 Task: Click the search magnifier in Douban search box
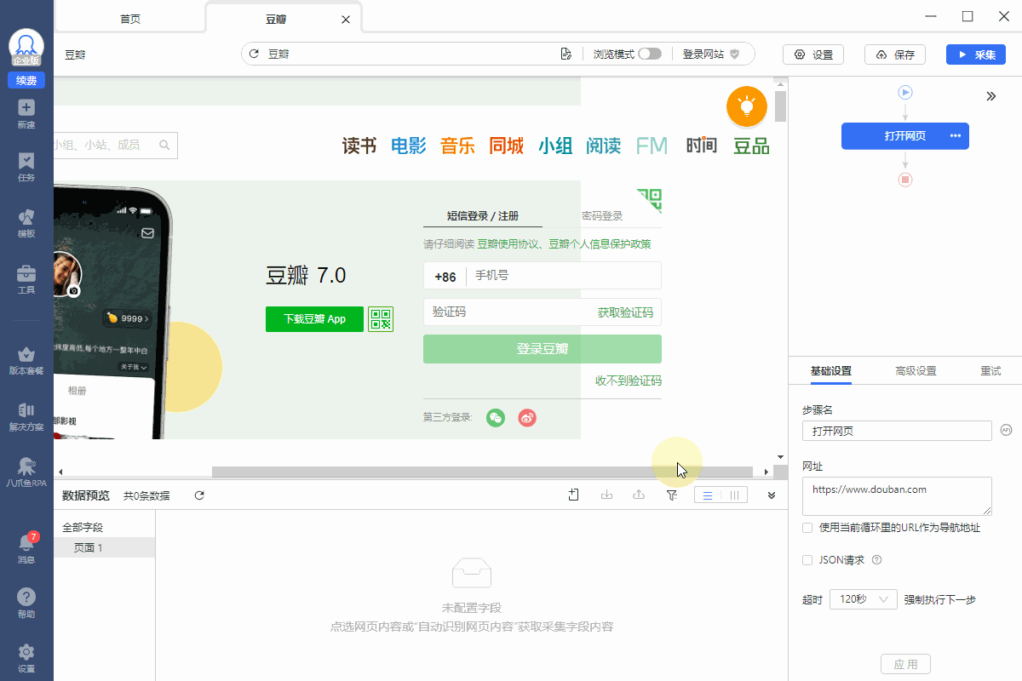click(x=165, y=145)
